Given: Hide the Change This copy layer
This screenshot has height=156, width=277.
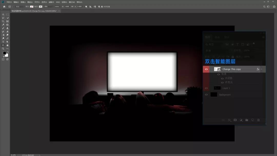Looking at the screenshot, I should click(x=206, y=69).
